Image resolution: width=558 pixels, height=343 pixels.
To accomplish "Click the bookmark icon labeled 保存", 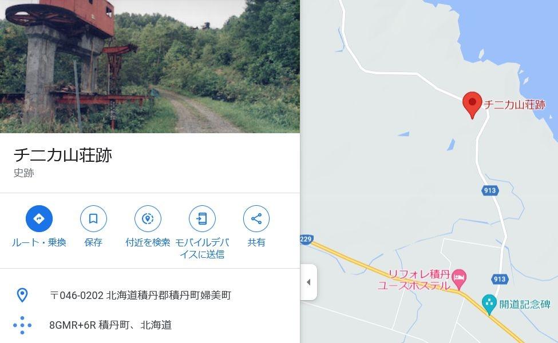I will (x=93, y=218).
